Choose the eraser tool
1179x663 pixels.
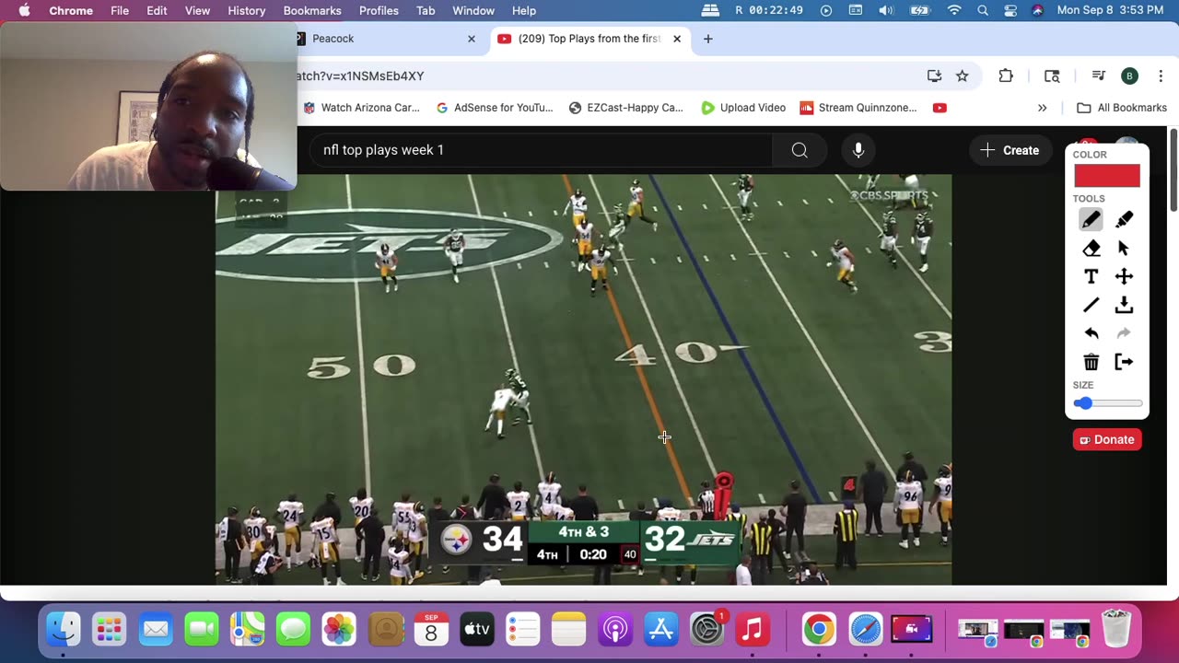pyautogui.click(x=1091, y=248)
